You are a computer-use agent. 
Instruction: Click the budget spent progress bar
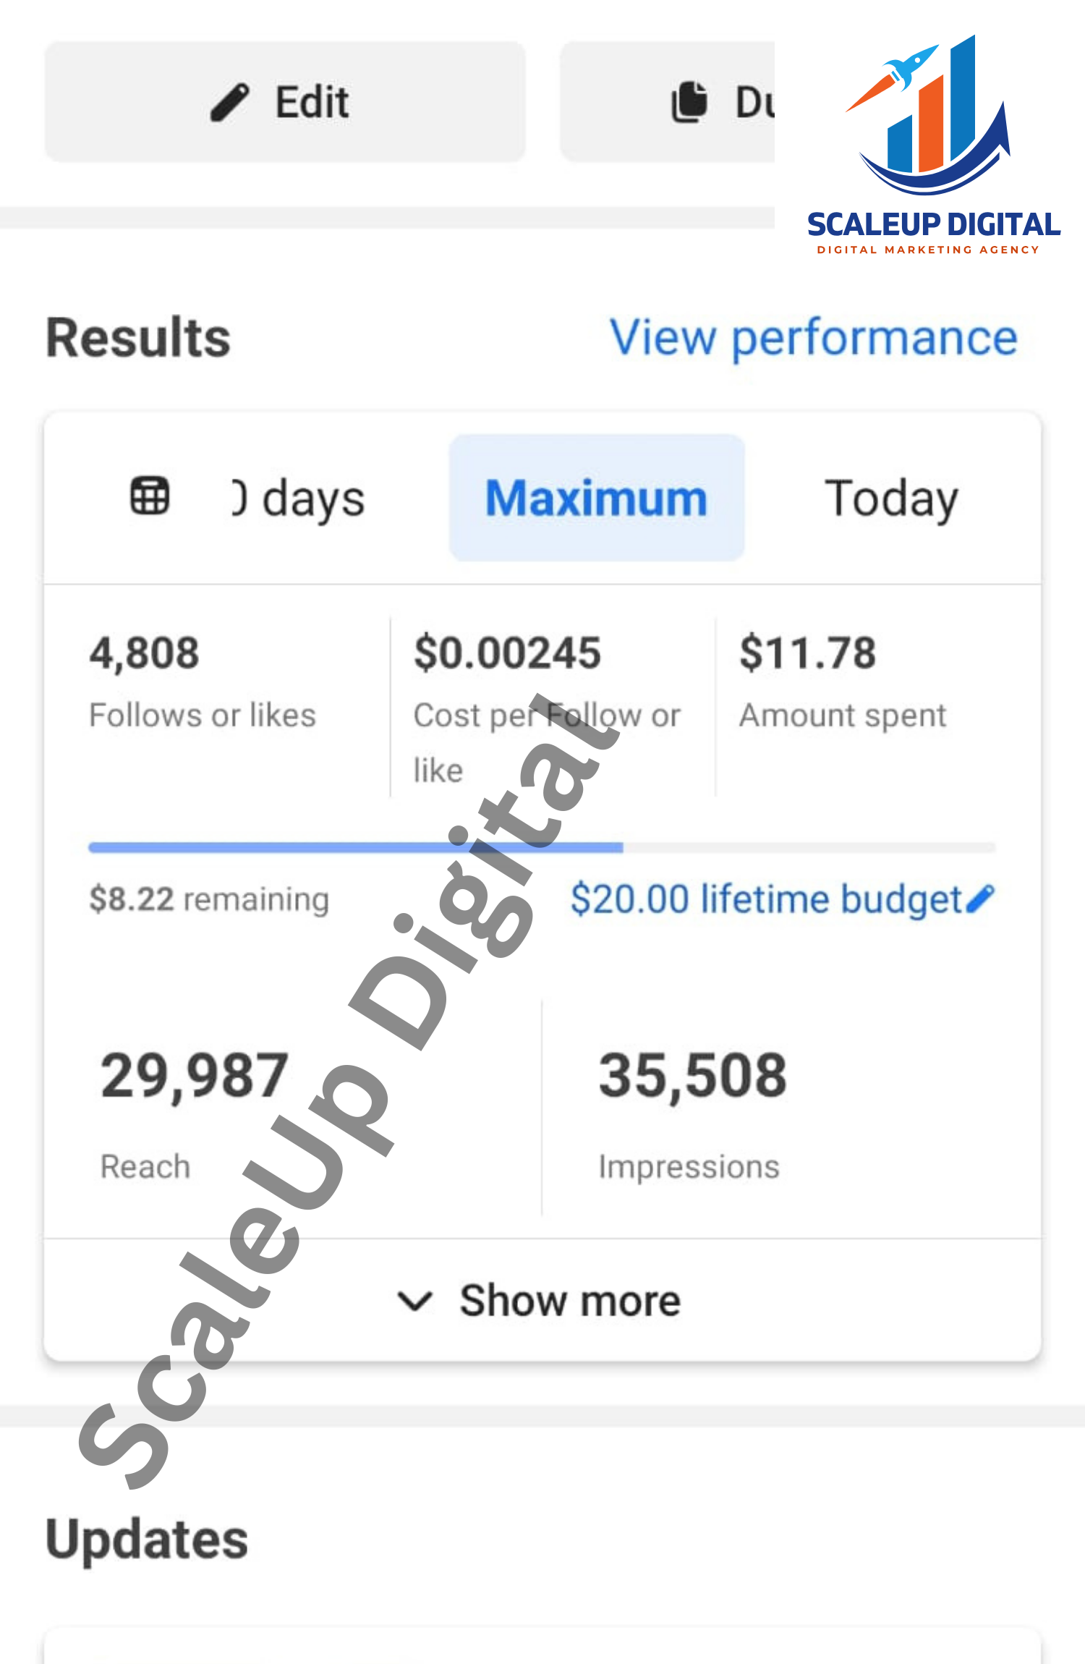tap(542, 847)
